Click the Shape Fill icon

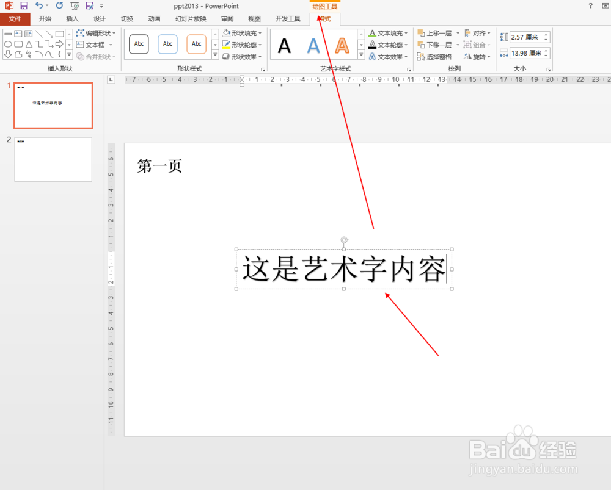tap(227, 32)
